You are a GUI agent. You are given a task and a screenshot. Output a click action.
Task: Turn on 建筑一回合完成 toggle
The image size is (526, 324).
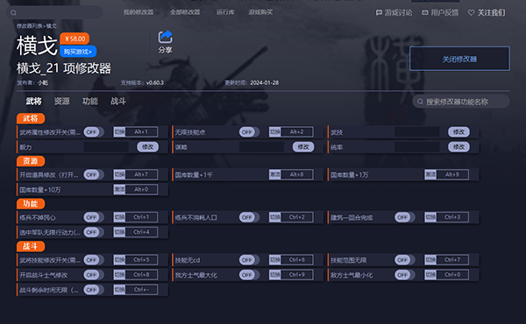404,217
